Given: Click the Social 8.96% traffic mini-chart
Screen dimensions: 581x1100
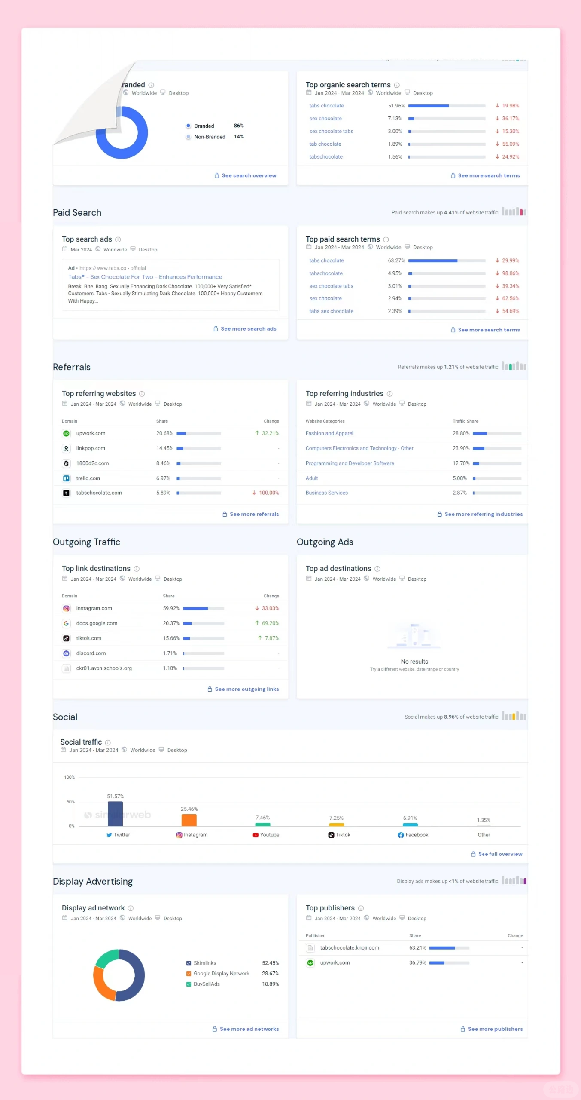Looking at the screenshot, I should [x=514, y=716].
